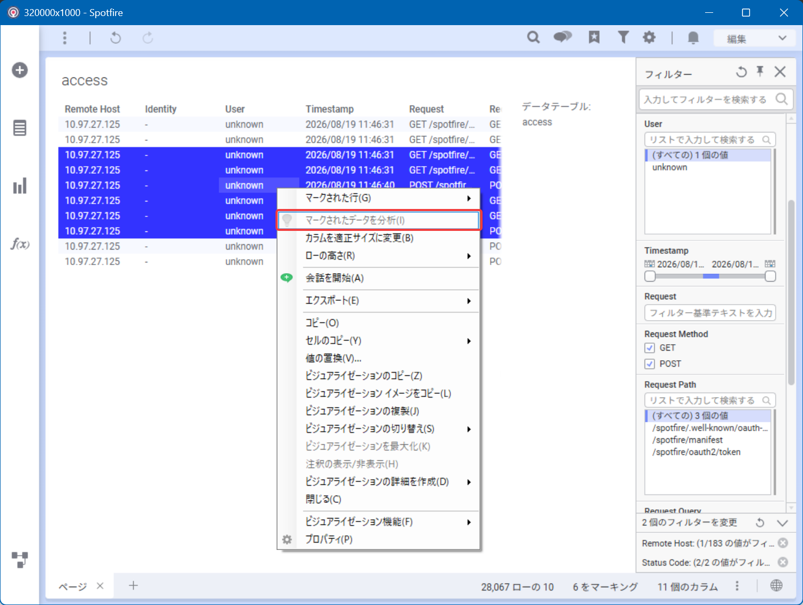Viewport: 803px width, 605px height.
Task: Expand ビジュアライゼーションの詳細を作成(D) submenu
Action: [378, 482]
